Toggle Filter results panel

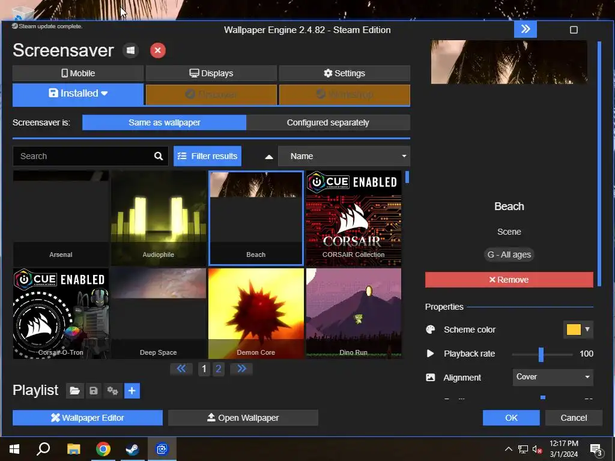click(x=207, y=156)
